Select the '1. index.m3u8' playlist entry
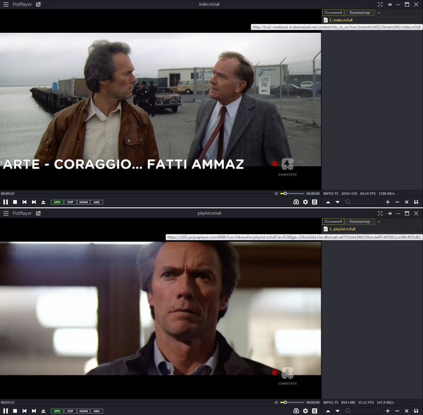The image size is (423, 415). point(372,20)
